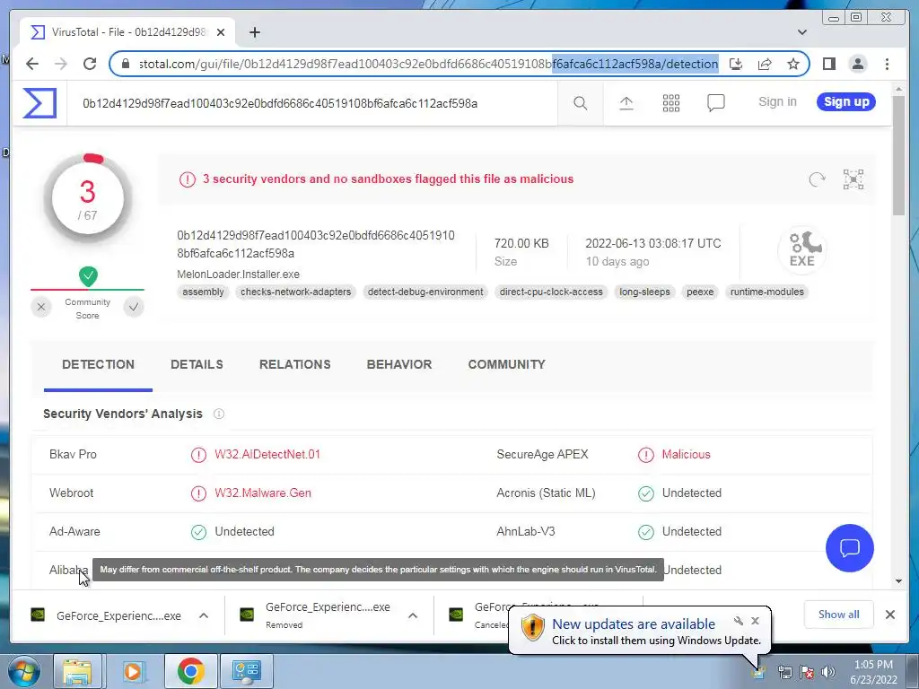This screenshot has height=689, width=919.
Task: Click the Sign in link
Action: [777, 102]
